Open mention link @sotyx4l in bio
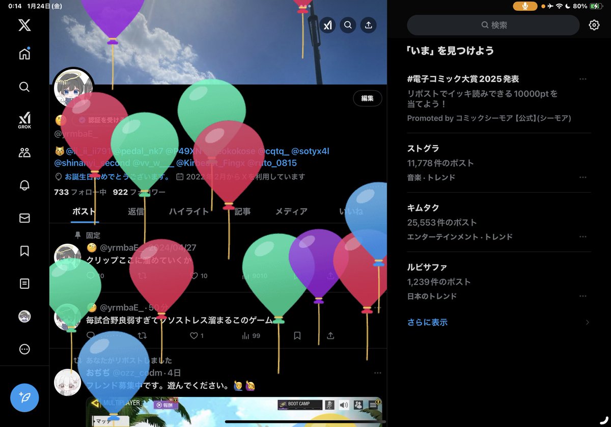The image size is (611, 427). click(x=310, y=151)
